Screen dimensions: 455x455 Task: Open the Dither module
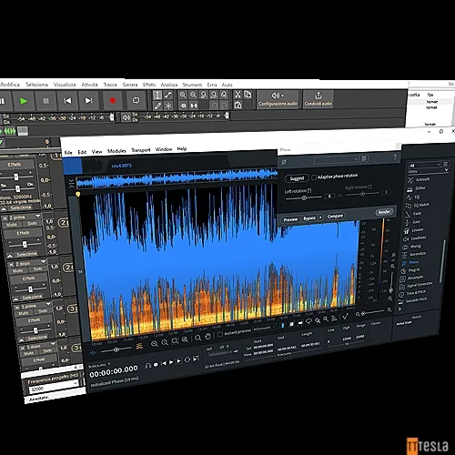[417, 188]
